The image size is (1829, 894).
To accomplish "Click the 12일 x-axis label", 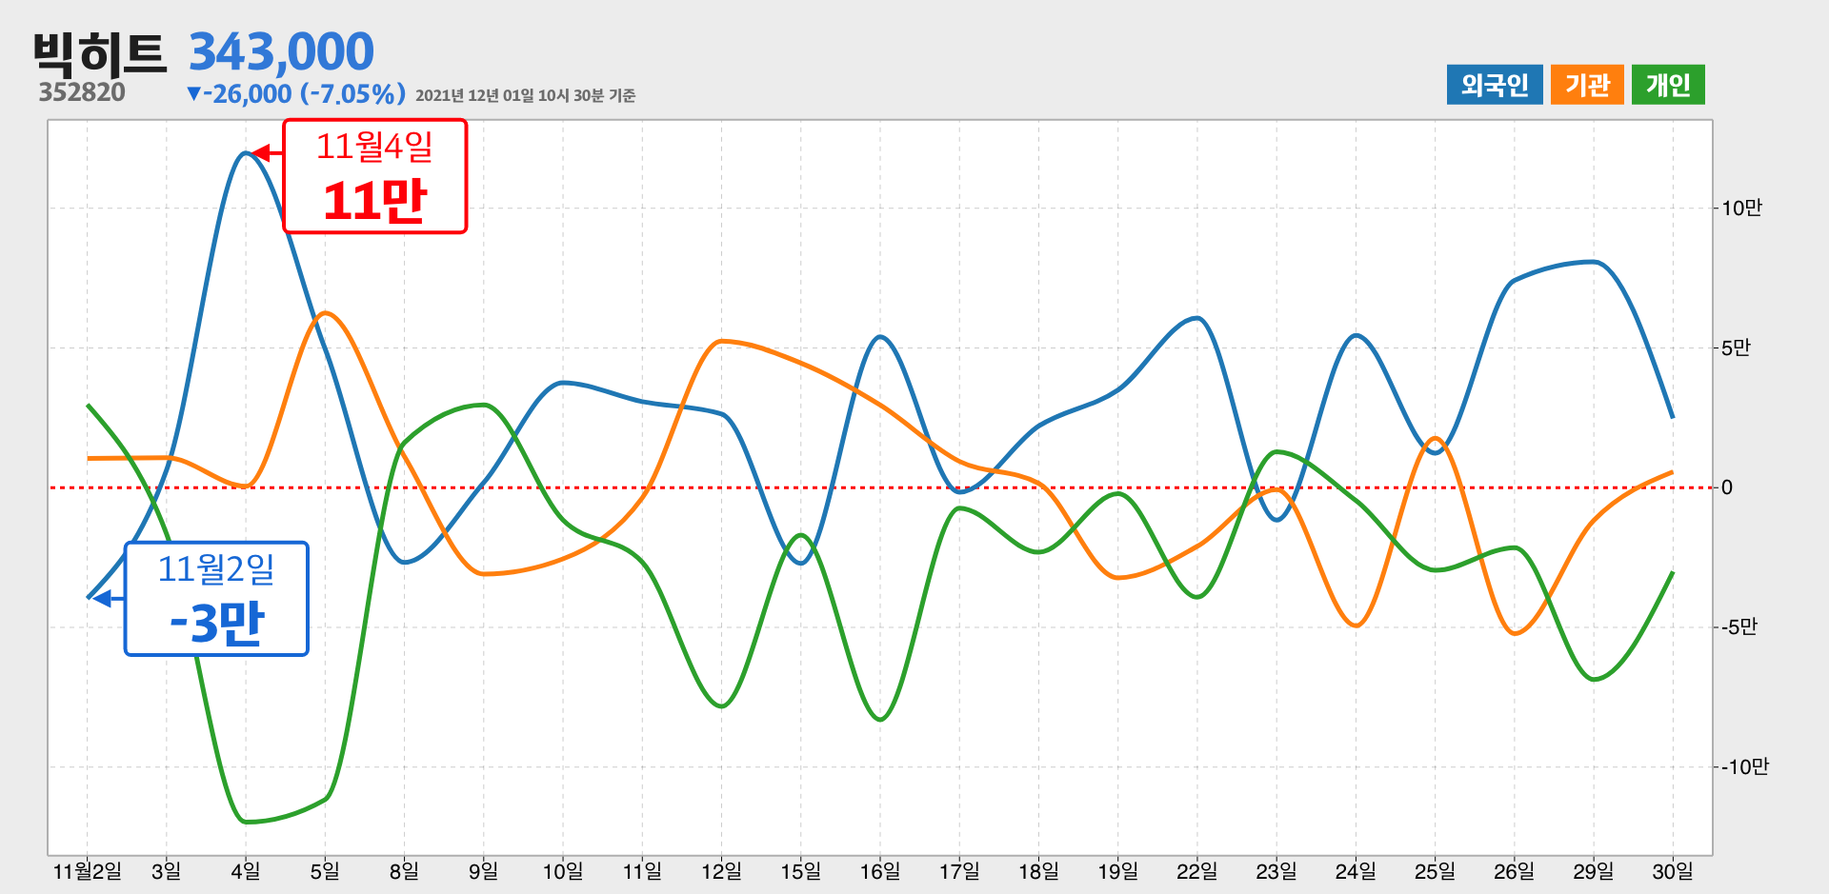I will click(721, 871).
